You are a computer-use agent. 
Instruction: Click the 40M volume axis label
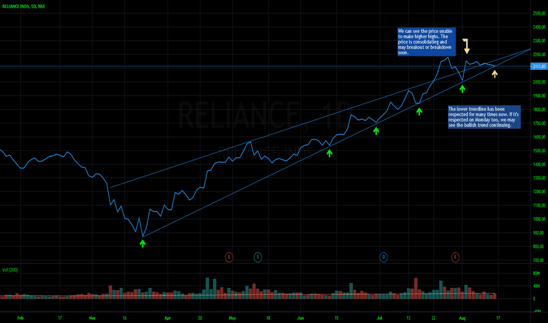click(x=536, y=286)
